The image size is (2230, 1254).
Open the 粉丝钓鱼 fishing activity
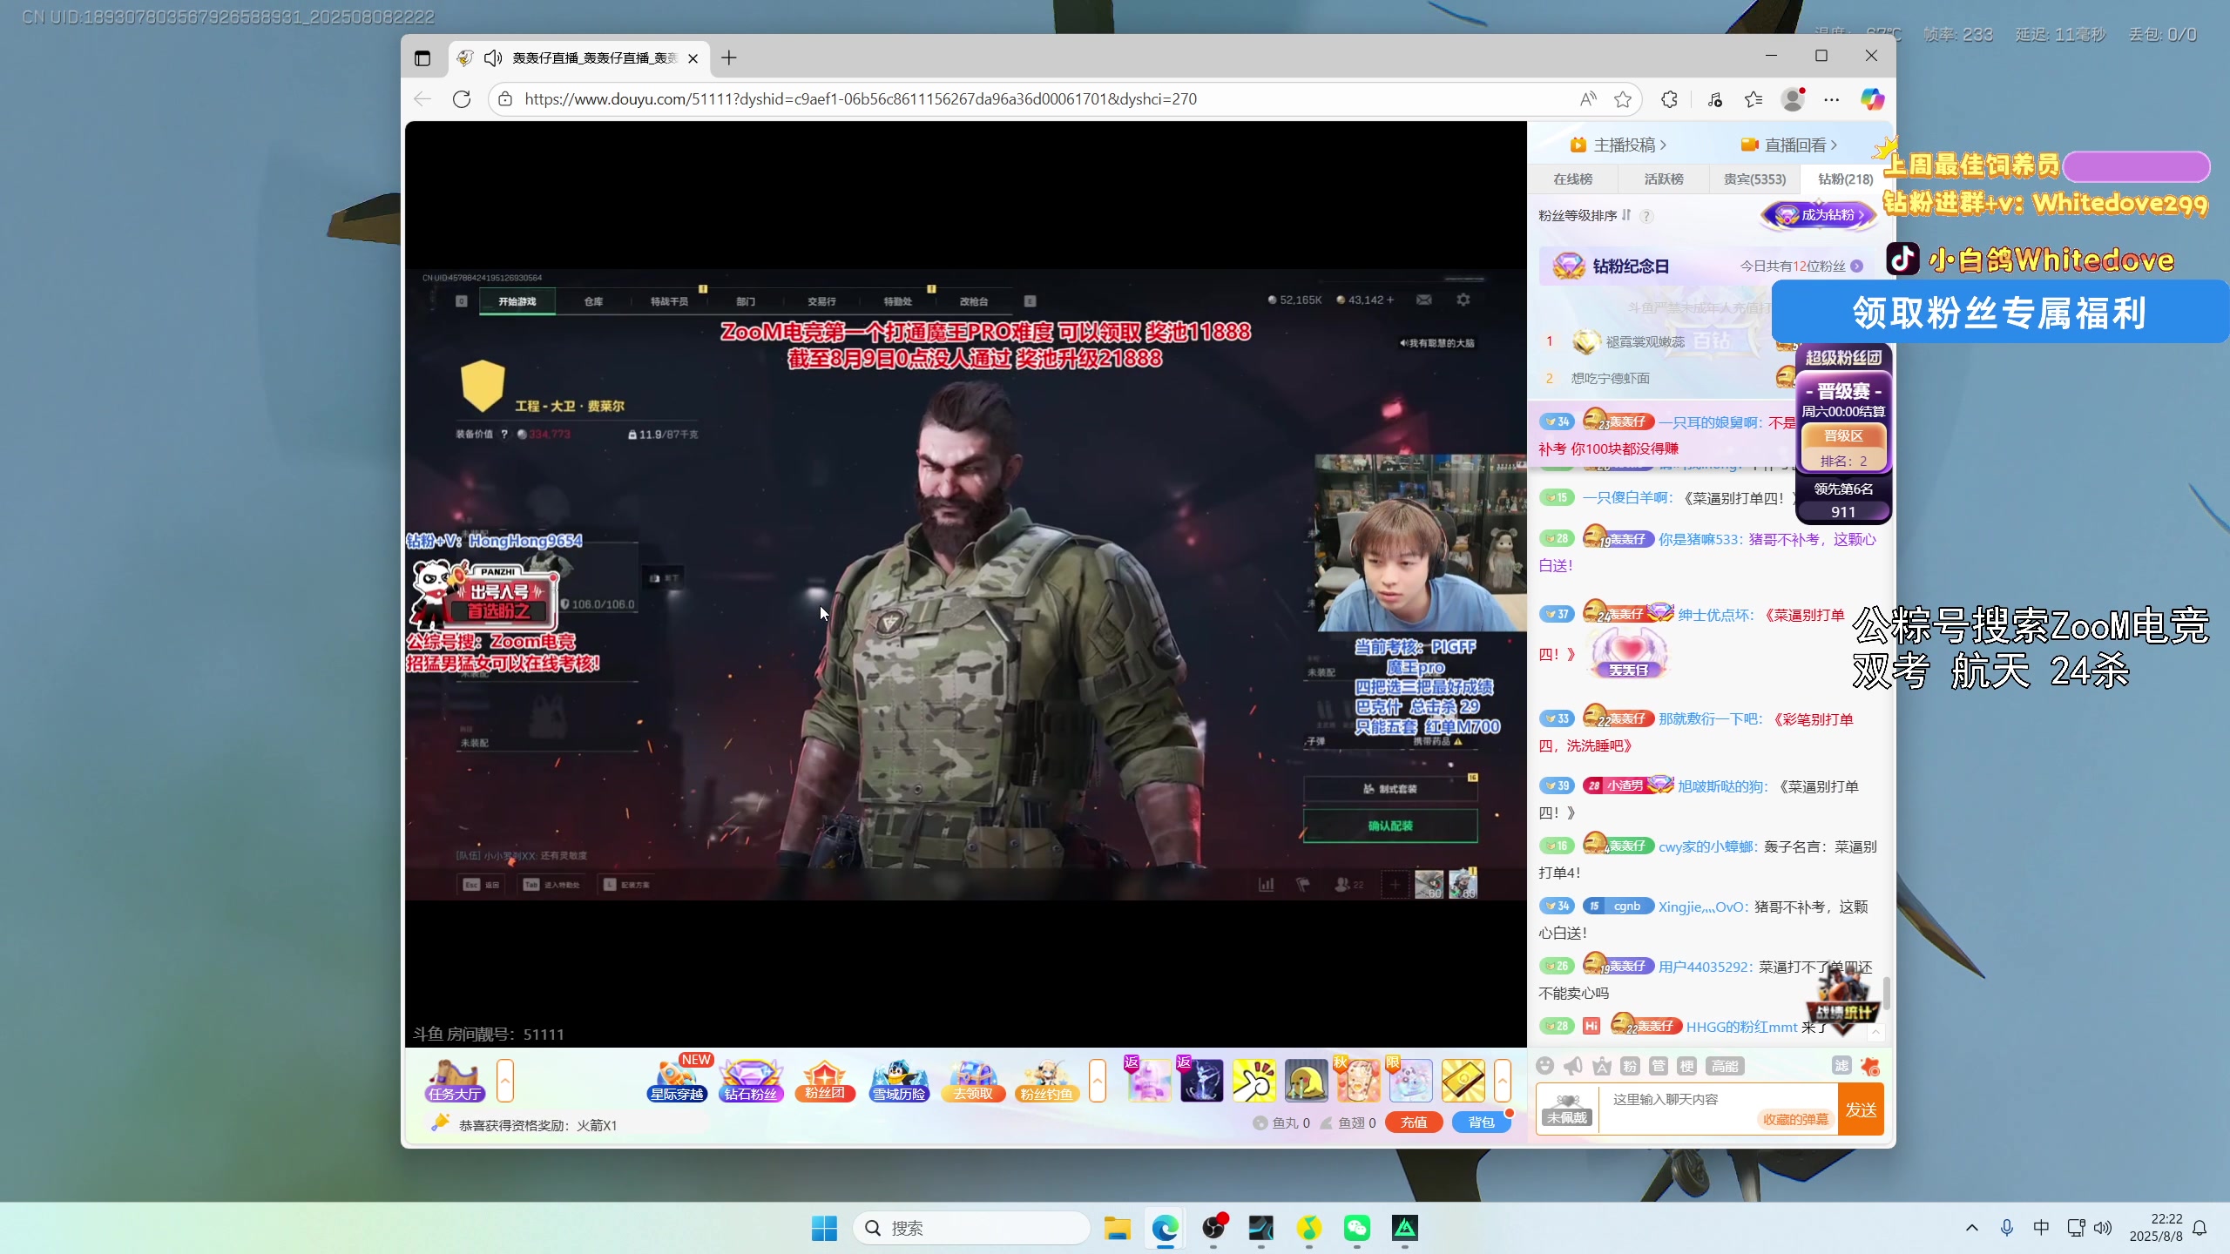(1046, 1081)
